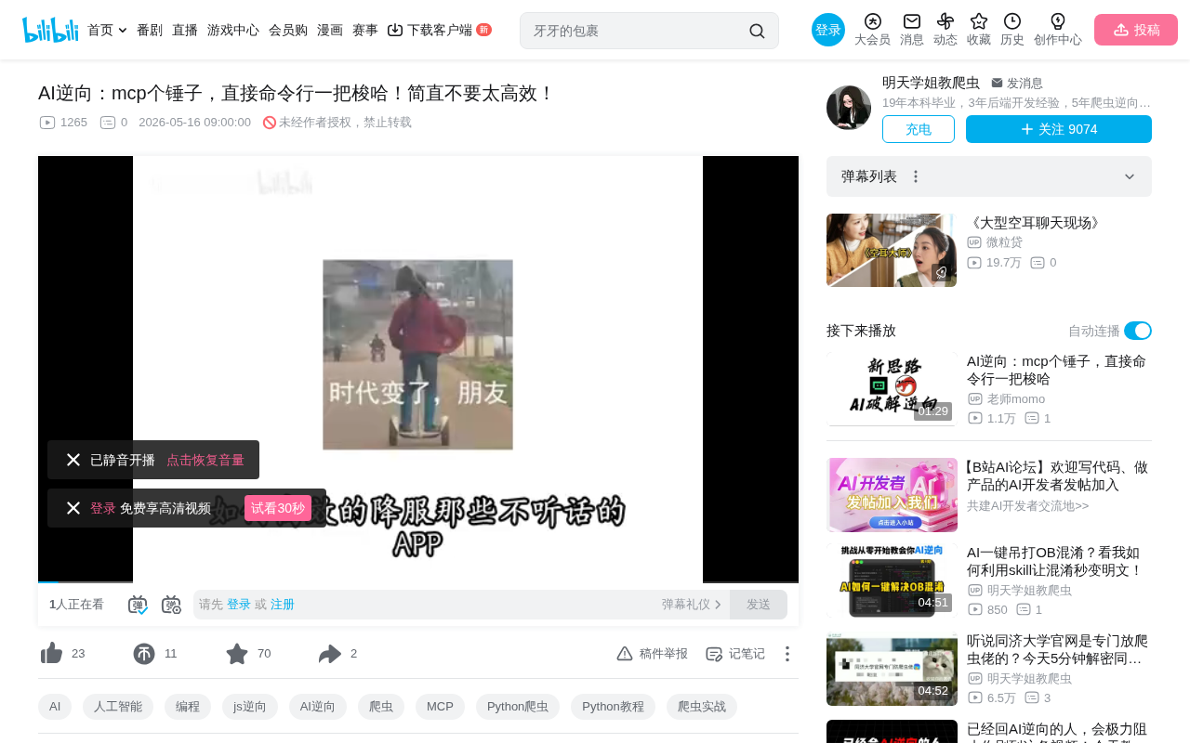The image size is (1190, 743).
Task: Go to 直播 in top navigation
Action: [185, 30]
